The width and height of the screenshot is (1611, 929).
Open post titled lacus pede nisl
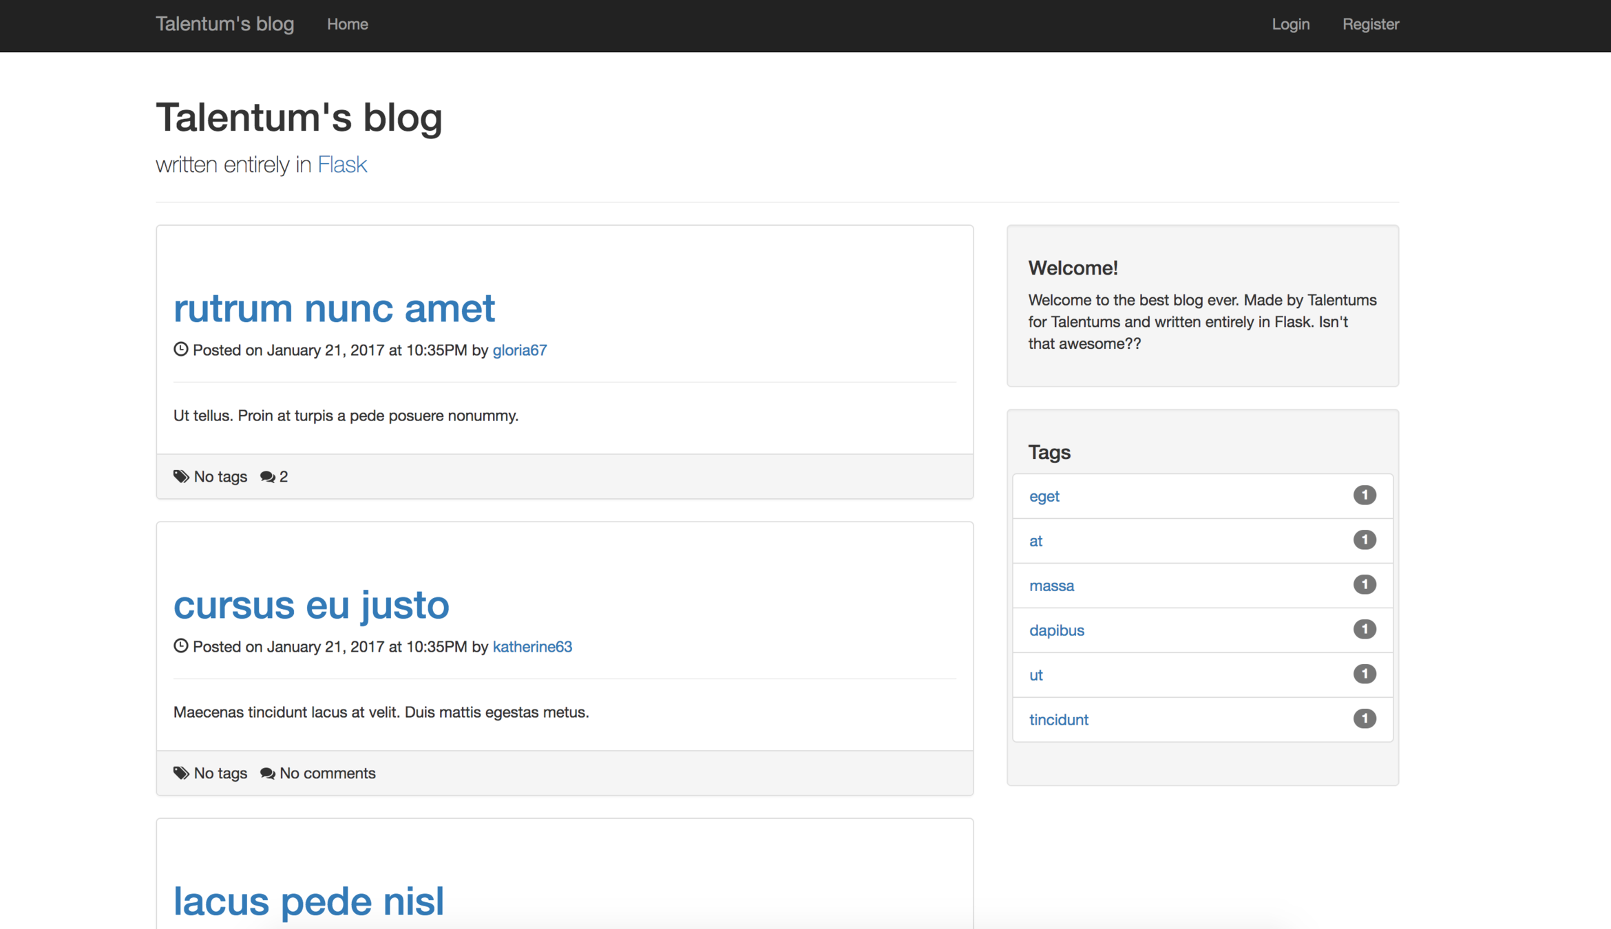click(308, 901)
